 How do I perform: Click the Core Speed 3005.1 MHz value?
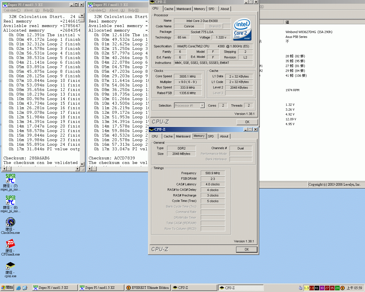coord(188,76)
